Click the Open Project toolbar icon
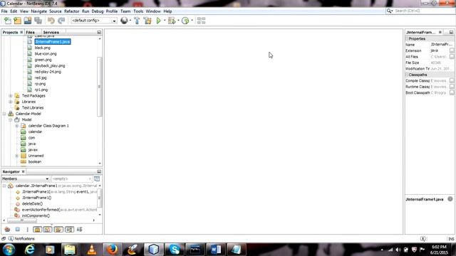The height and width of the screenshot is (256, 456). click(28, 21)
